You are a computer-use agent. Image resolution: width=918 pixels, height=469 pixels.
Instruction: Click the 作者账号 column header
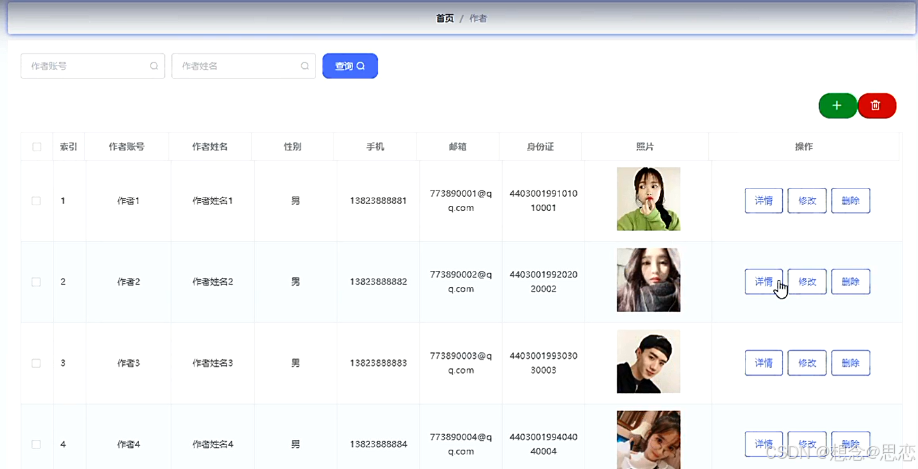(127, 147)
